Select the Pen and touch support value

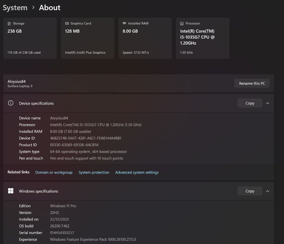click(87, 158)
